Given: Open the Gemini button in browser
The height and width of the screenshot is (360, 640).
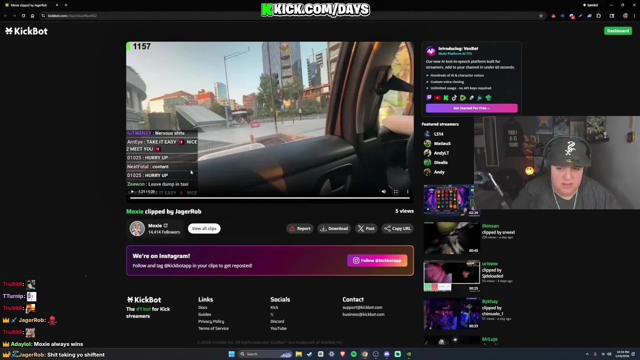Looking at the screenshot, I should pos(590,5).
